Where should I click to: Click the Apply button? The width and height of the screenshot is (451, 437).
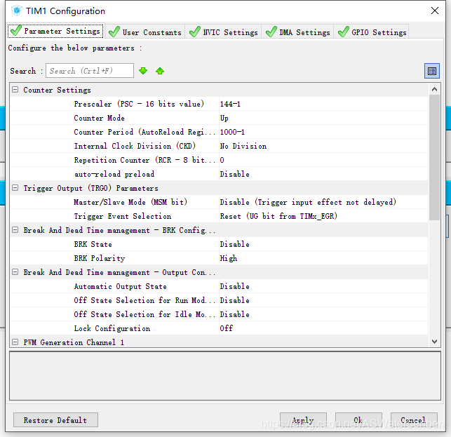[x=303, y=420]
